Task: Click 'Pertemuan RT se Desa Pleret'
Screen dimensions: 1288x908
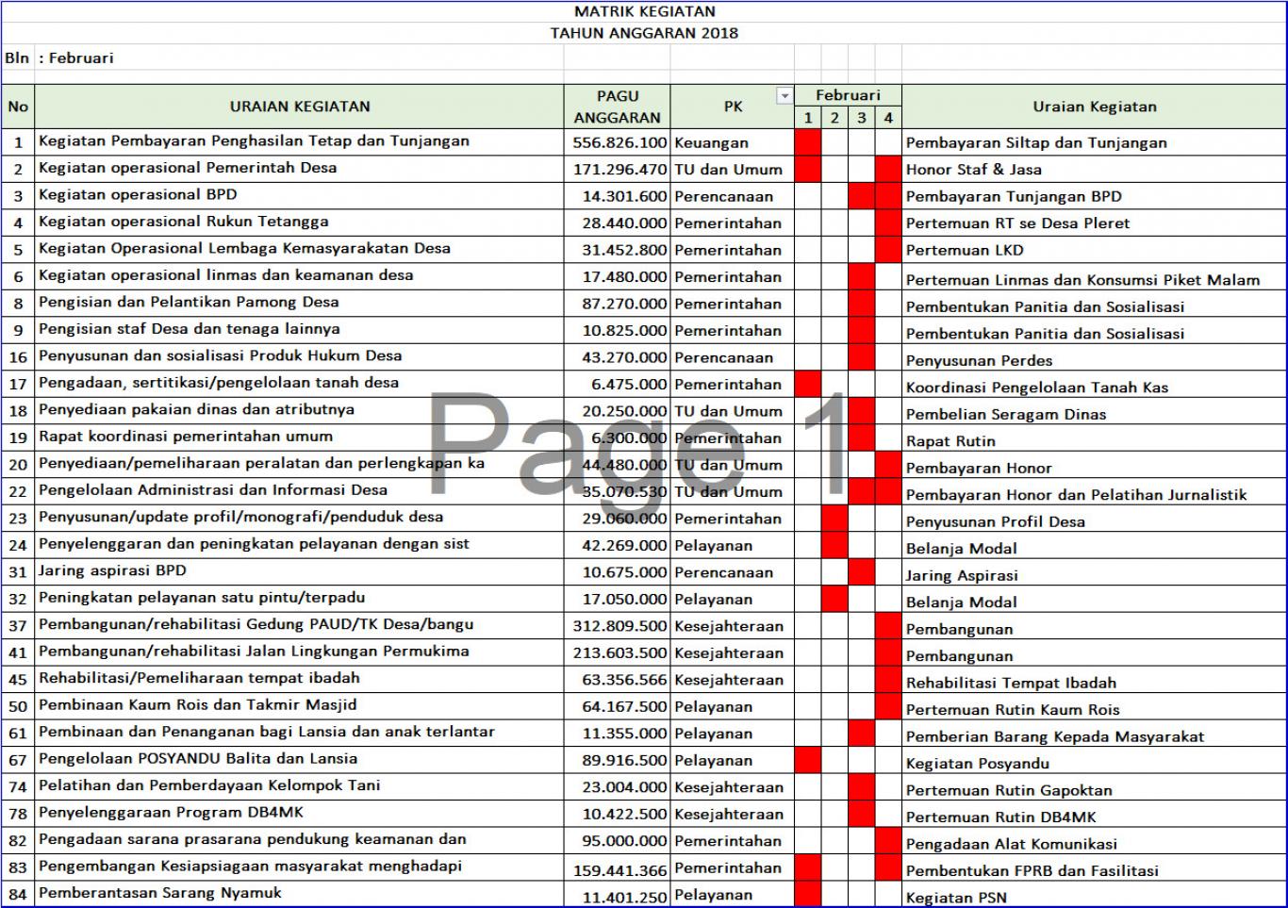Action: 1094,223
